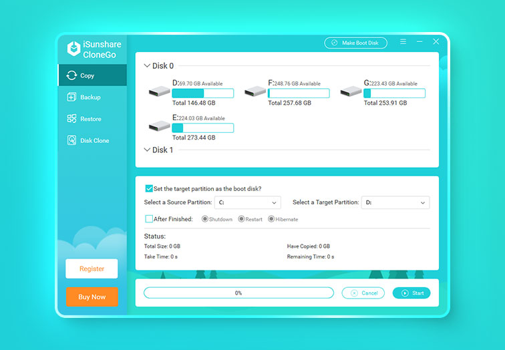Switch to the Disk Clone tab
This screenshot has height=350, width=505.
(x=92, y=140)
